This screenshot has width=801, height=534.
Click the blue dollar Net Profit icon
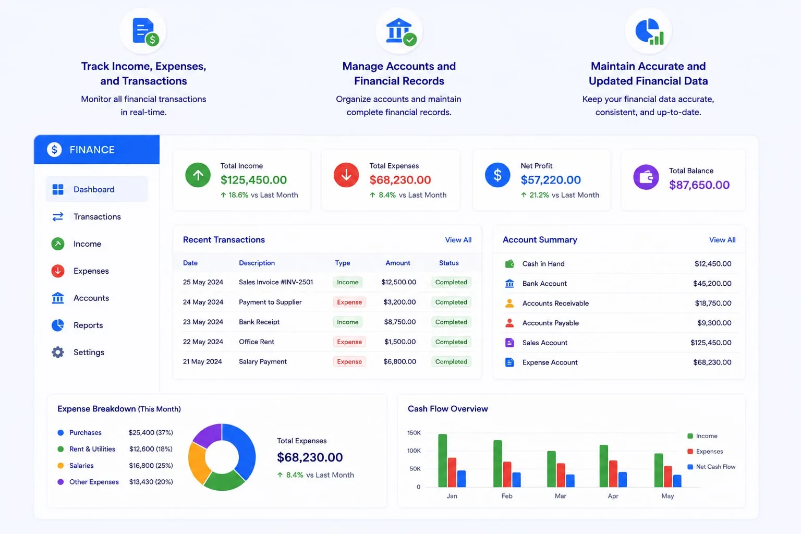point(497,175)
